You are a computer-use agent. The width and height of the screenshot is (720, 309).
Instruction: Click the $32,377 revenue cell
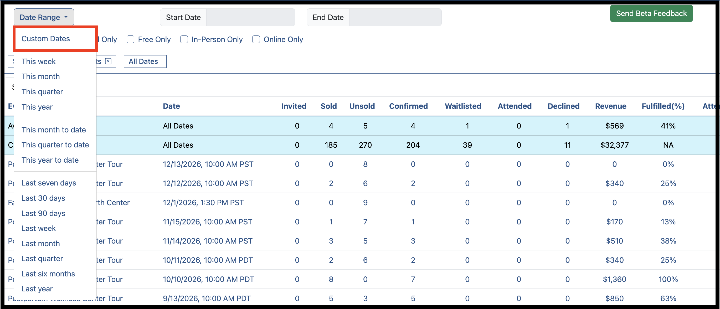tap(614, 145)
